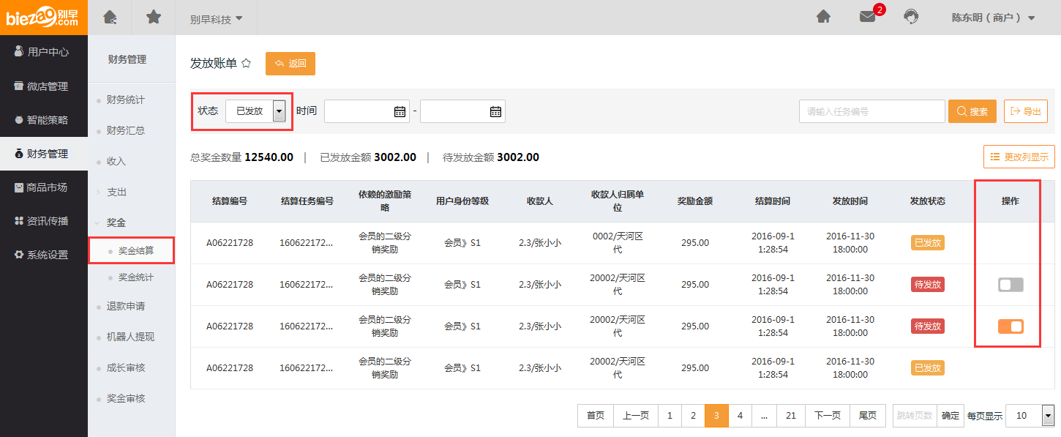
Task: Click the 跳转页数 page jump field
Action: tap(915, 415)
